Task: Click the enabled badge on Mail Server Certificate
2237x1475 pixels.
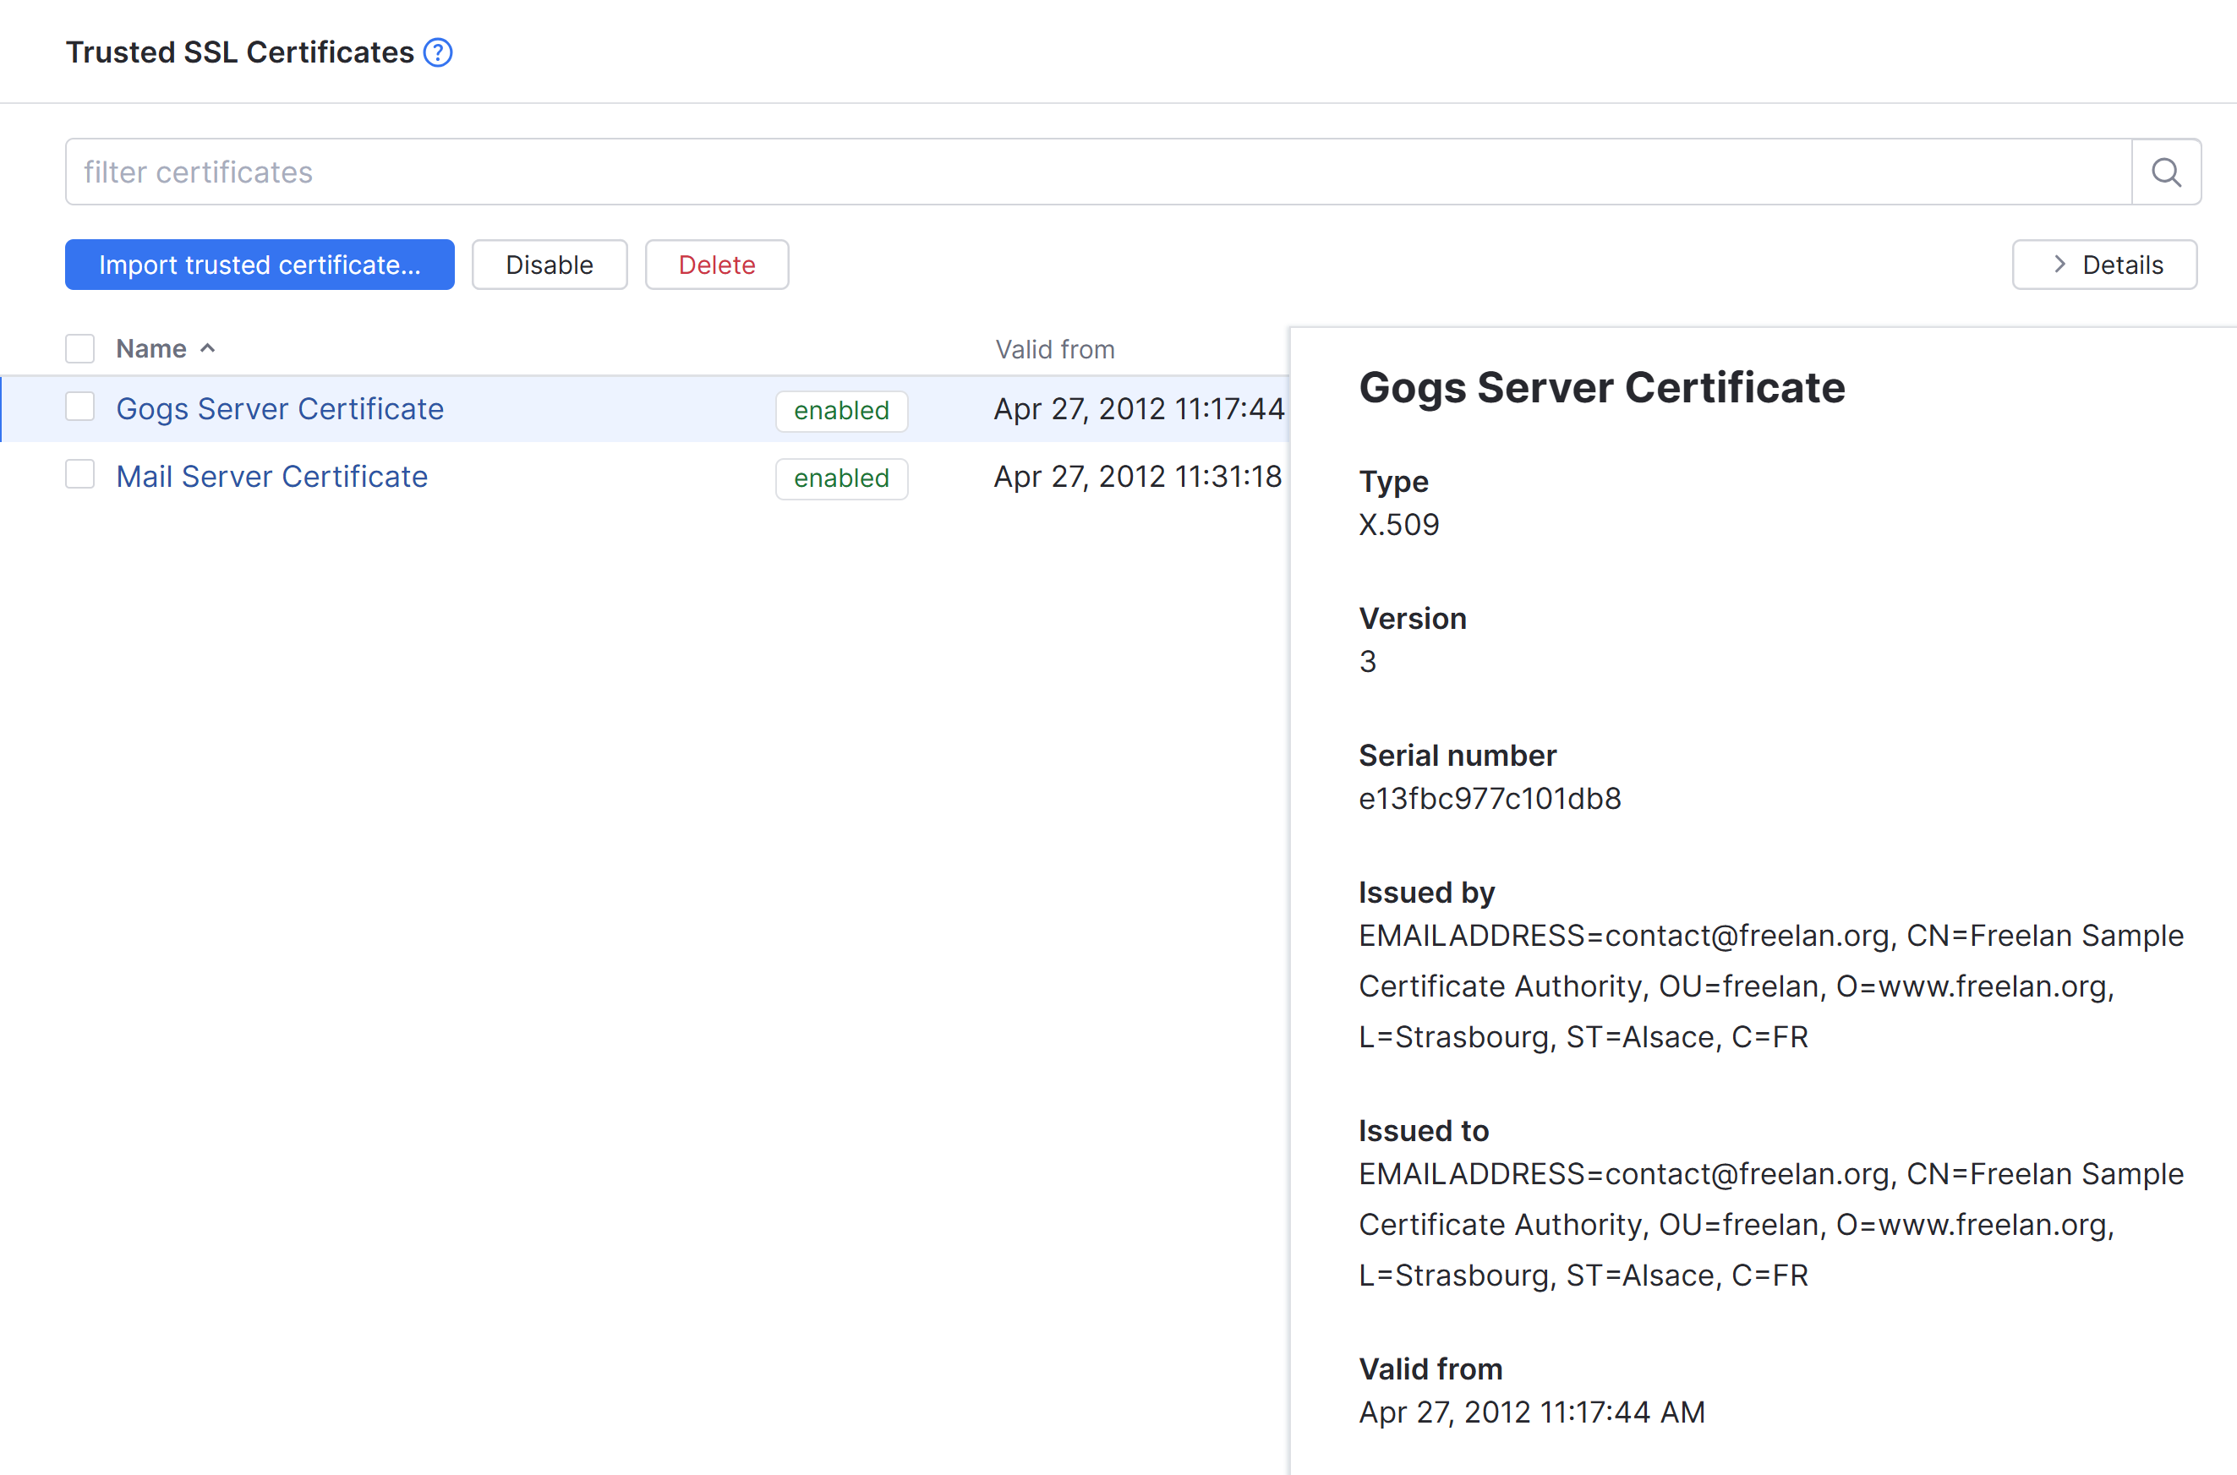Action: pos(841,478)
